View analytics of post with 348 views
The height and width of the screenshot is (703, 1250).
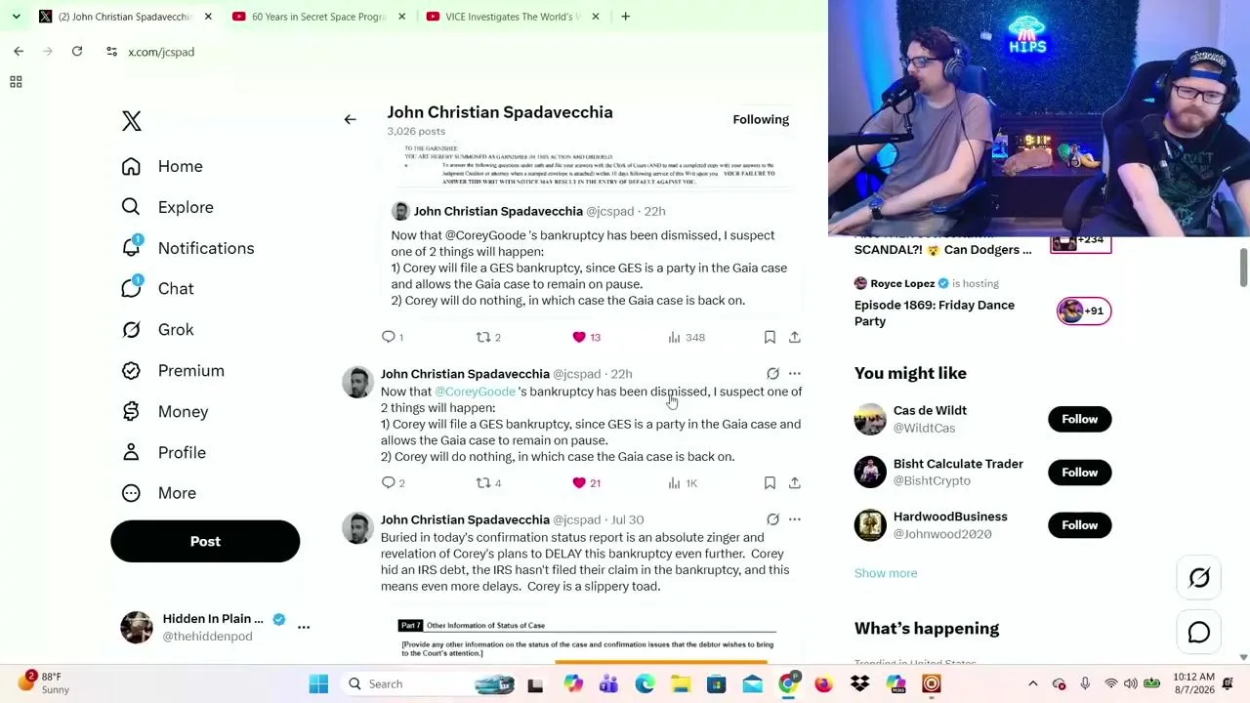click(x=687, y=337)
